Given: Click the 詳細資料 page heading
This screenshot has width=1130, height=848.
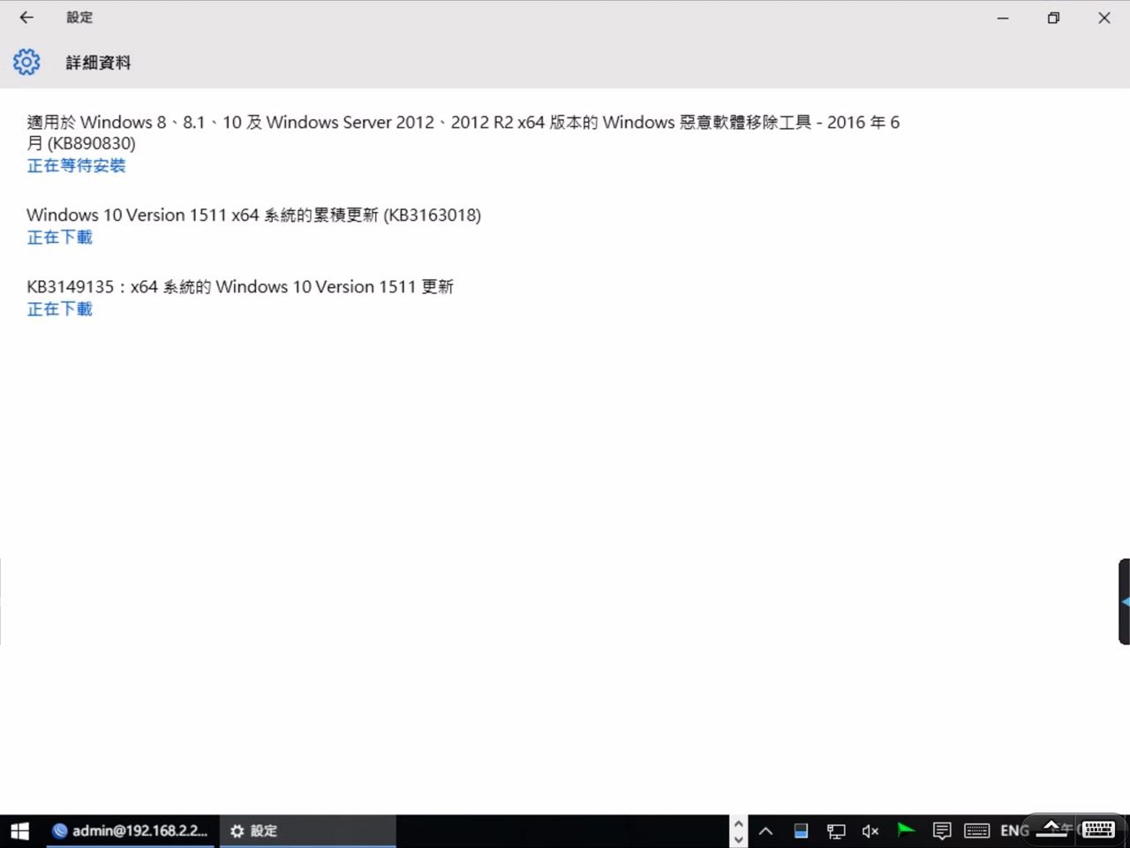Looking at the screenshot, I should 98,63.
